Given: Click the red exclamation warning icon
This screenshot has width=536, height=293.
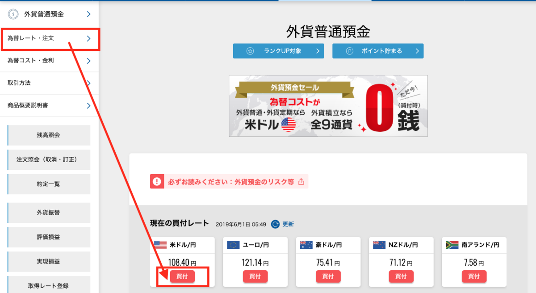Looking at the screenshot, I should point(157,182).
